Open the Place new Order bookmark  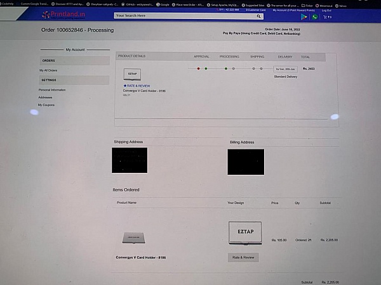pos(188,4)
